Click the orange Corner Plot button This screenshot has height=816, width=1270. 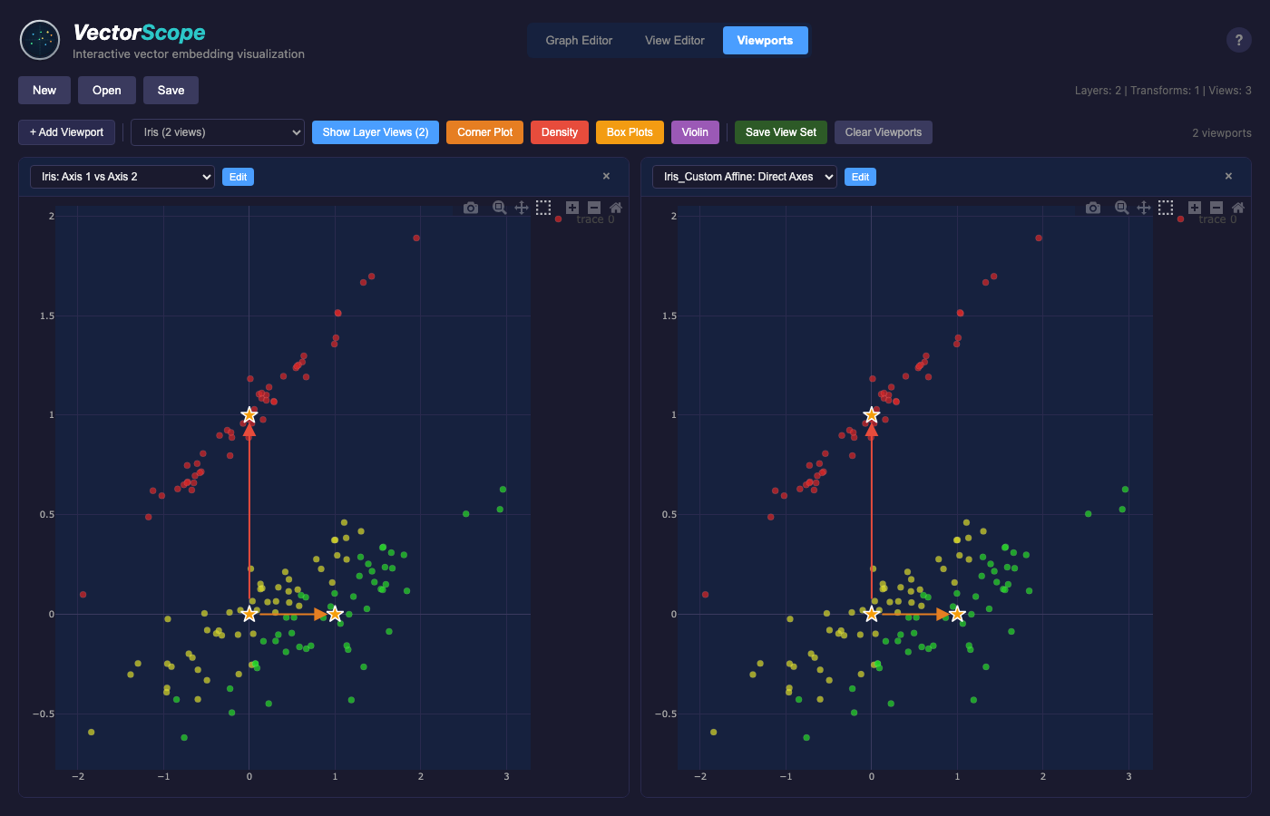(484, 132)
